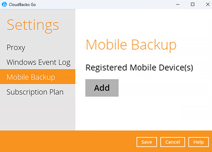Minimize the CloudBacko Go window

click(178, 4)
